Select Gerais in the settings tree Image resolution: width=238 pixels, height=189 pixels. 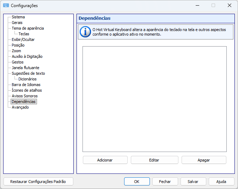point(17,23)
